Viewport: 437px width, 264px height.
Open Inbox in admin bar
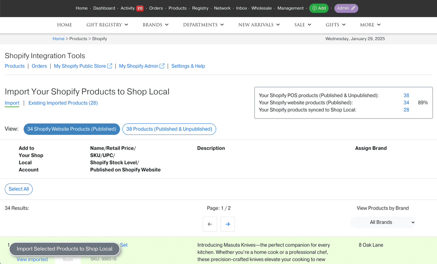241,8
